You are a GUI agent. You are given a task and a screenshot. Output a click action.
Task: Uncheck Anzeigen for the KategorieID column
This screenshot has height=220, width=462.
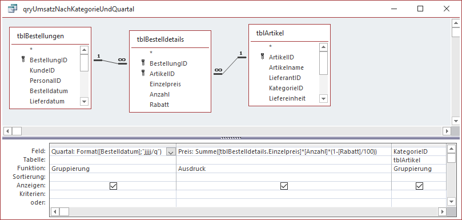(x=419, y=186)
